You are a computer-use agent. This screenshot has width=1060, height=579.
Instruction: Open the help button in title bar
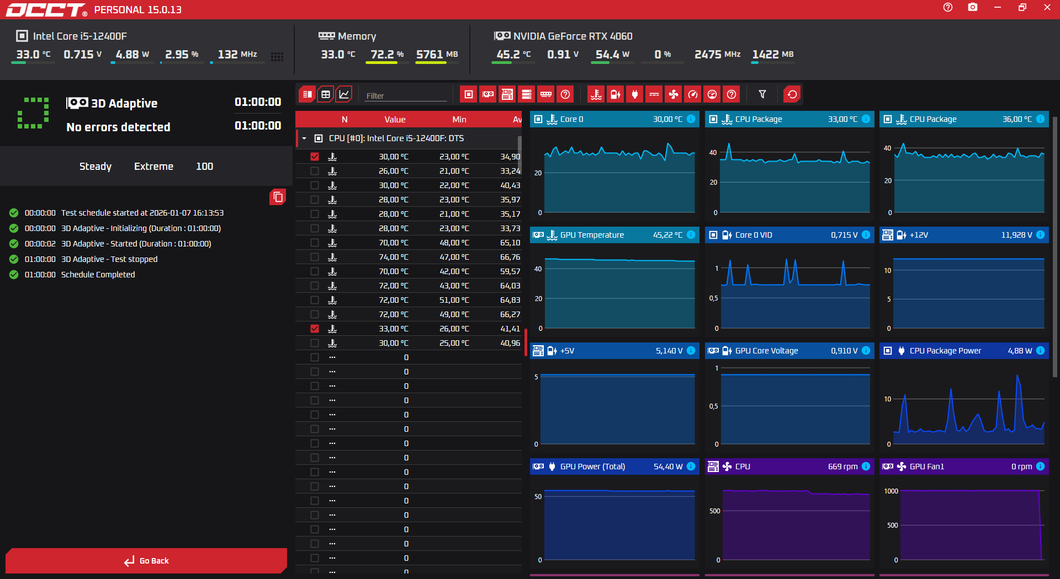click(x=948, y=8)
